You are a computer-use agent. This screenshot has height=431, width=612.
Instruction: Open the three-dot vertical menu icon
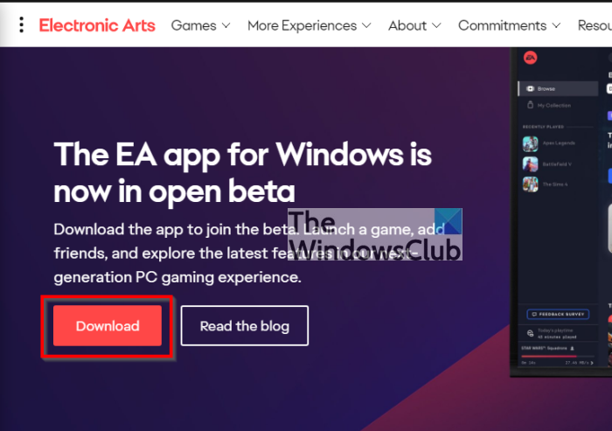[x=22, y=25]
